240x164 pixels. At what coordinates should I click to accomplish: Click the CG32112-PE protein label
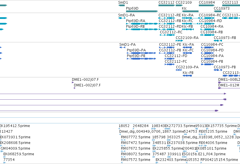point(170,45)
